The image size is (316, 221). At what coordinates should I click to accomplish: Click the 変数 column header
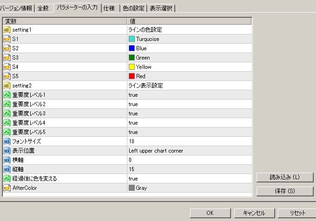65,21
